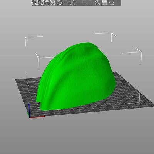Toggle the variable layer height stripes icon

tap(104, 3)
